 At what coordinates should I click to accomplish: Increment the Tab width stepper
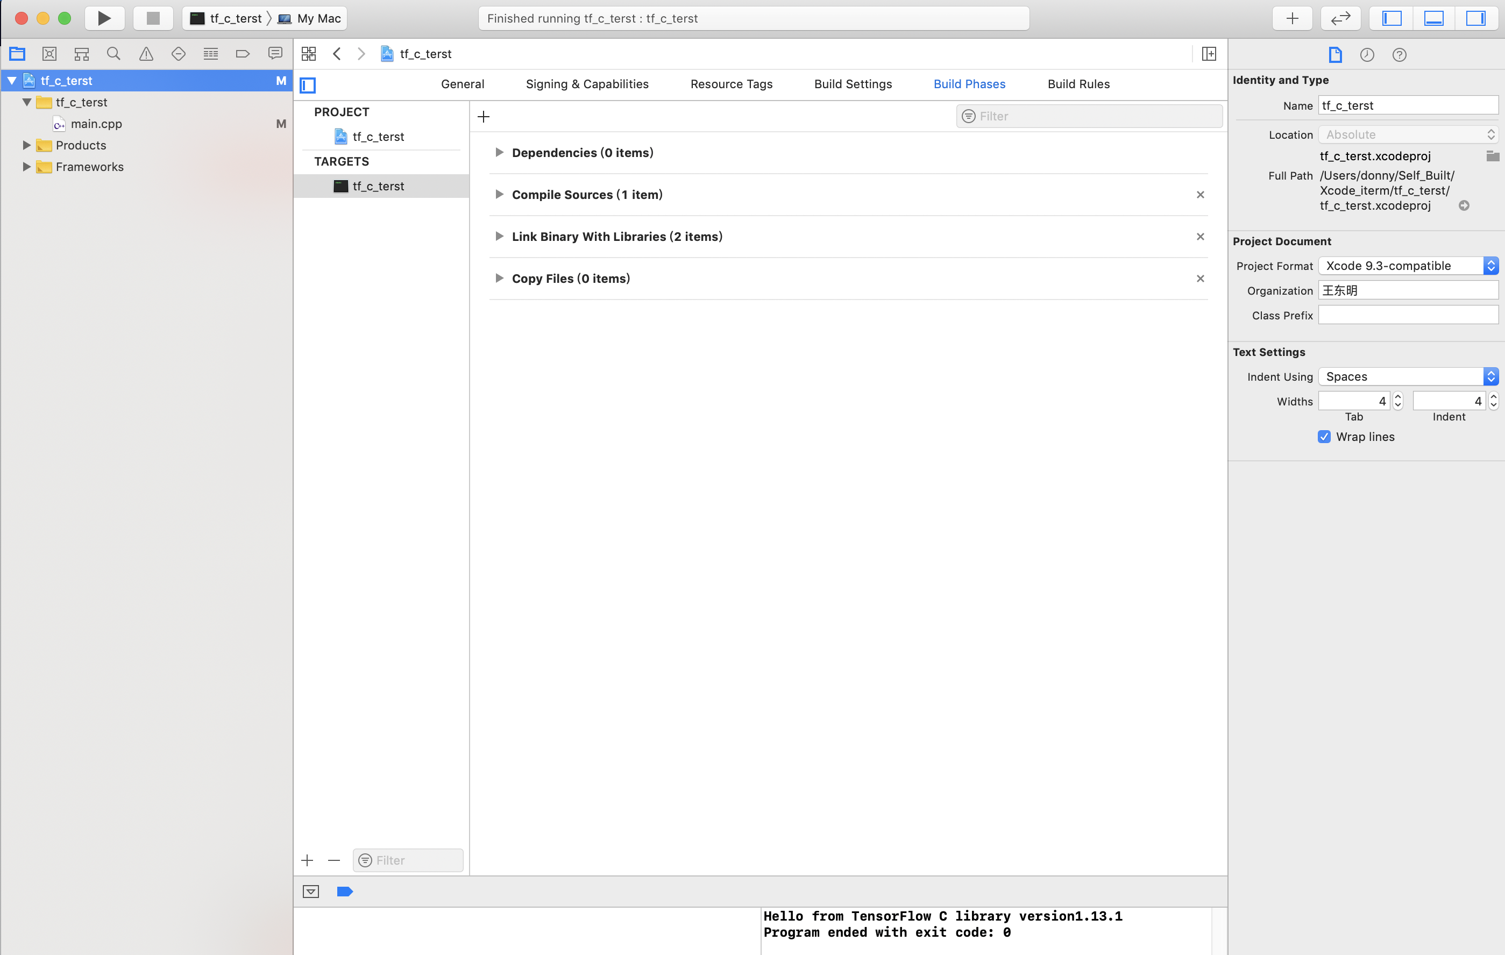point(1398,396)
